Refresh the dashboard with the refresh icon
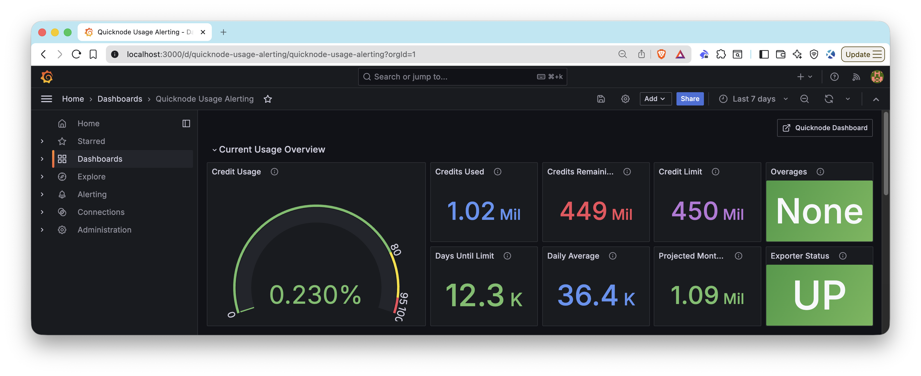Viewport: 921px width, 376px height. coord(829,99)
